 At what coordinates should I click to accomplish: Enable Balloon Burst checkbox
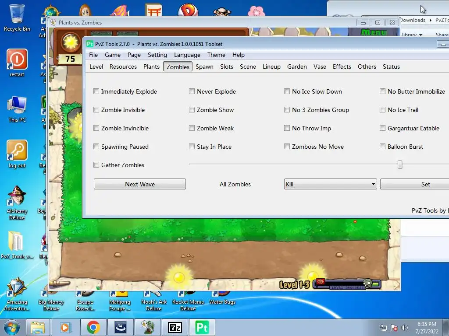pyautogui.click(x=382, y=147)
